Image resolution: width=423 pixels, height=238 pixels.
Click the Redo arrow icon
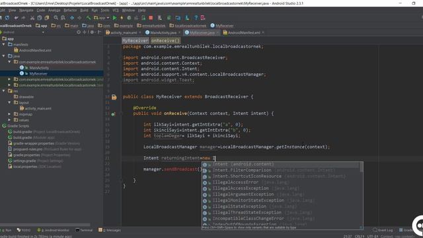(24, 18)
